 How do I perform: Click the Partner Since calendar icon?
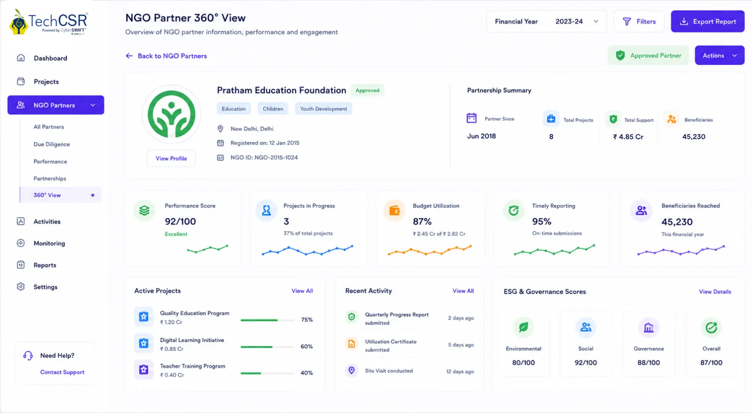pyautogui.click(x=472, y=118)
